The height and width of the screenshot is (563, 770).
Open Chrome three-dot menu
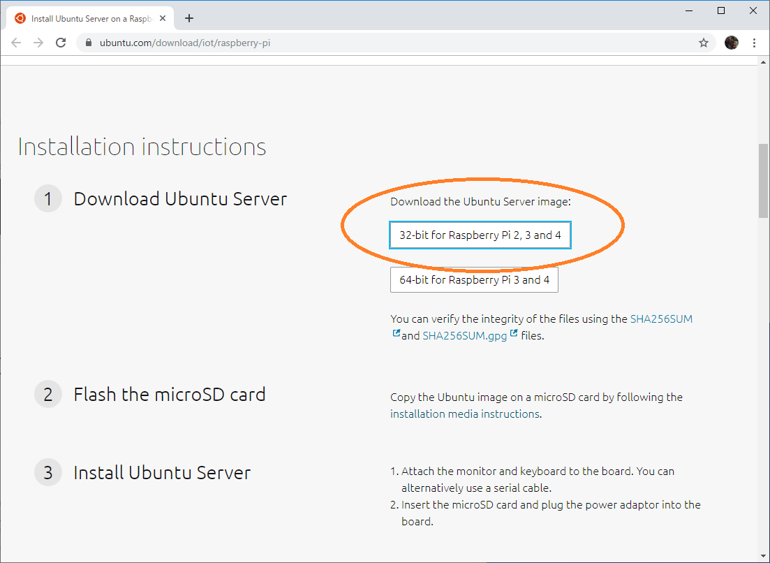(754, 43)
